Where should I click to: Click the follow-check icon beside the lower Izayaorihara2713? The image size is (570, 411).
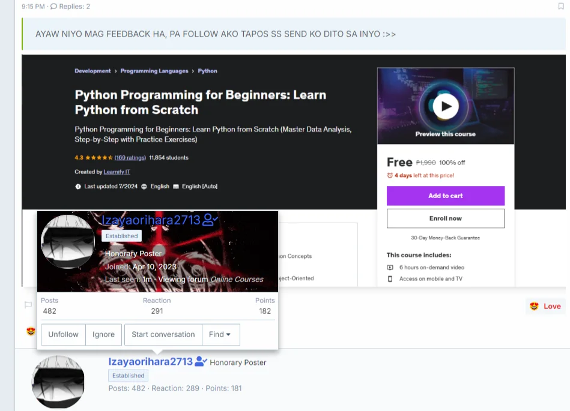[x=201, y=361]
